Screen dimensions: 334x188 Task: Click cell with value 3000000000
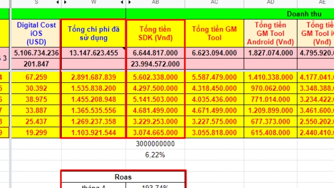pos(156,144)
